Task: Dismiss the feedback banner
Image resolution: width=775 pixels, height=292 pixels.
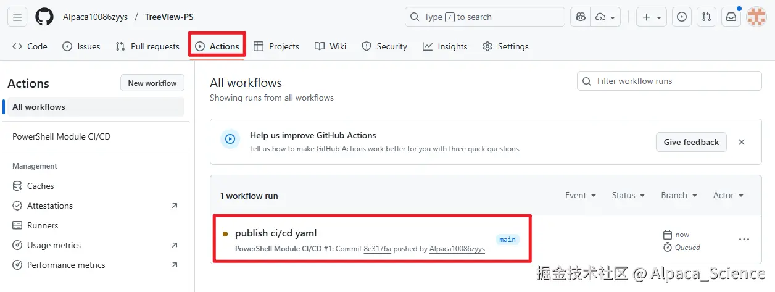Action: click(x=742, y=142)
